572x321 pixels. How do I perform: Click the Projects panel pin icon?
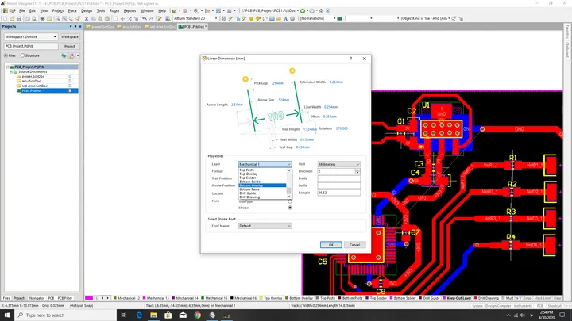[x=75, y=27]
